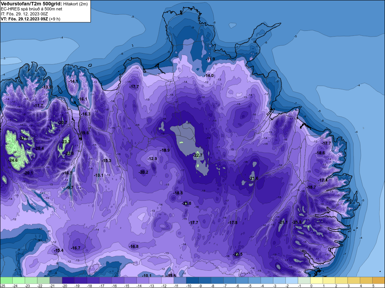Screen dimensions: 385x288
Task: Click the -13.9 temperature label
Action: tap(47, 87)
